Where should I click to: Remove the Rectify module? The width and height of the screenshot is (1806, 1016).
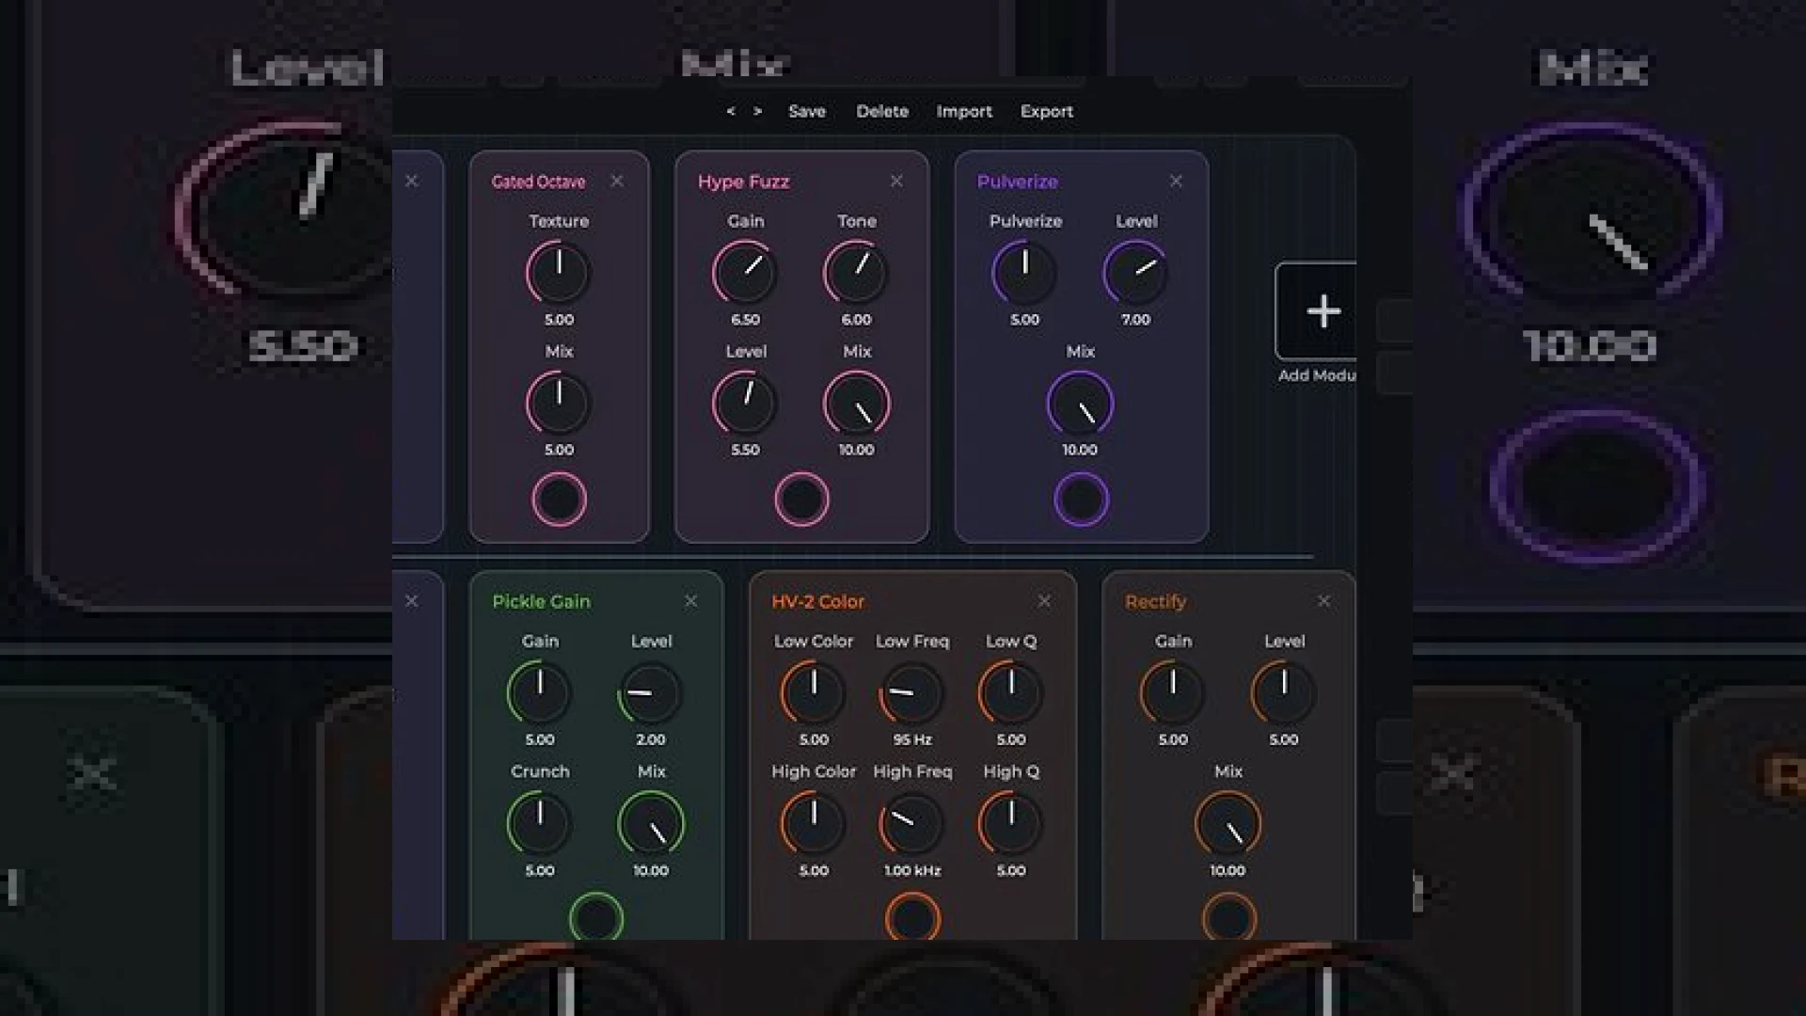pos(1323,601)
